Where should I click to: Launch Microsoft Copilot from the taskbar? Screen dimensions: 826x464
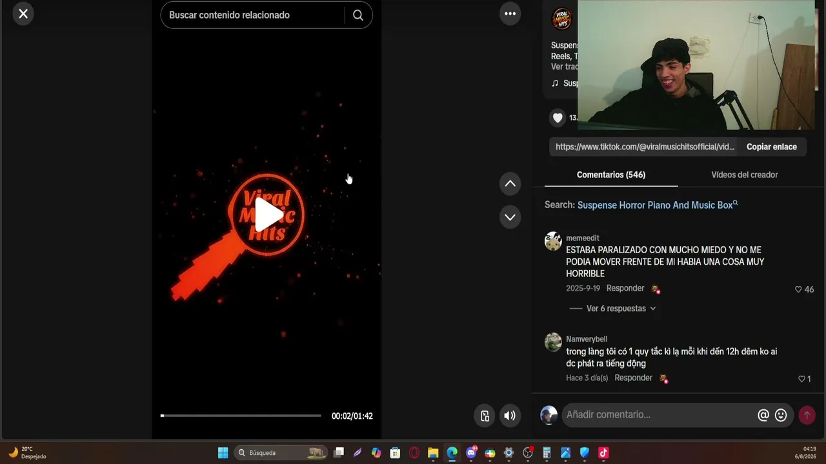tap(376, 453)
